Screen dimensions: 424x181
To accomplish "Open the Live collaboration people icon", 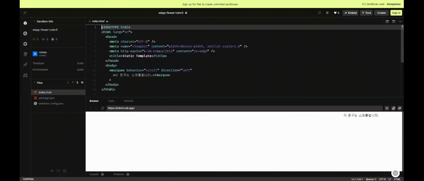I will click(25, 75).
